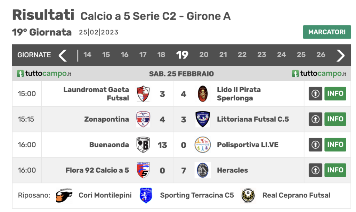The image size is (356, 212).
Task: Click the upload arrow icon for Buenaonda match
Action: pos(316,145)
